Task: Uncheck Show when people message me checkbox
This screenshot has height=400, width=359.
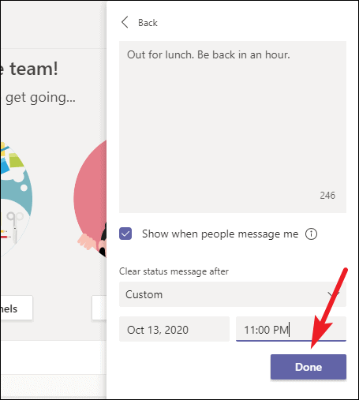Action: tap(125, 234)
